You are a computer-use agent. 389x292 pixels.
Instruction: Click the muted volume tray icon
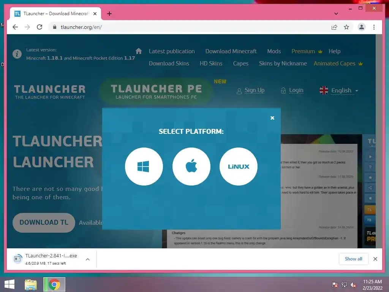click(353, 285)
